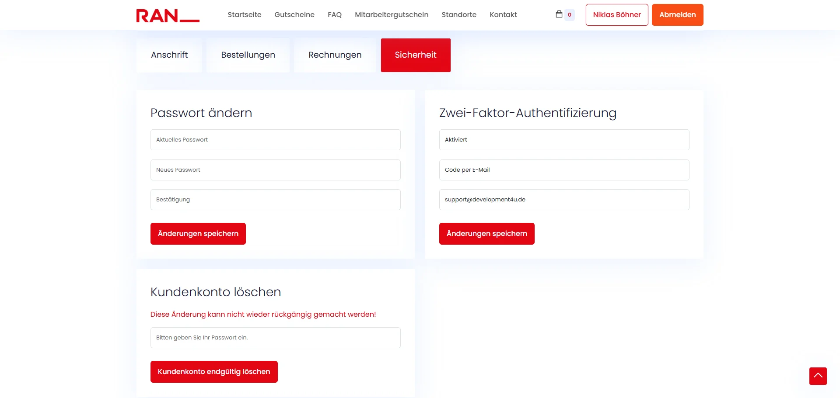Open the Aktiviert status dropdown
This screenshot has height=398, width=840.
(x=564, y=140)
